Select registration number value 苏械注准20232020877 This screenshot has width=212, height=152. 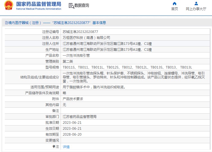[x=80, y=32]
